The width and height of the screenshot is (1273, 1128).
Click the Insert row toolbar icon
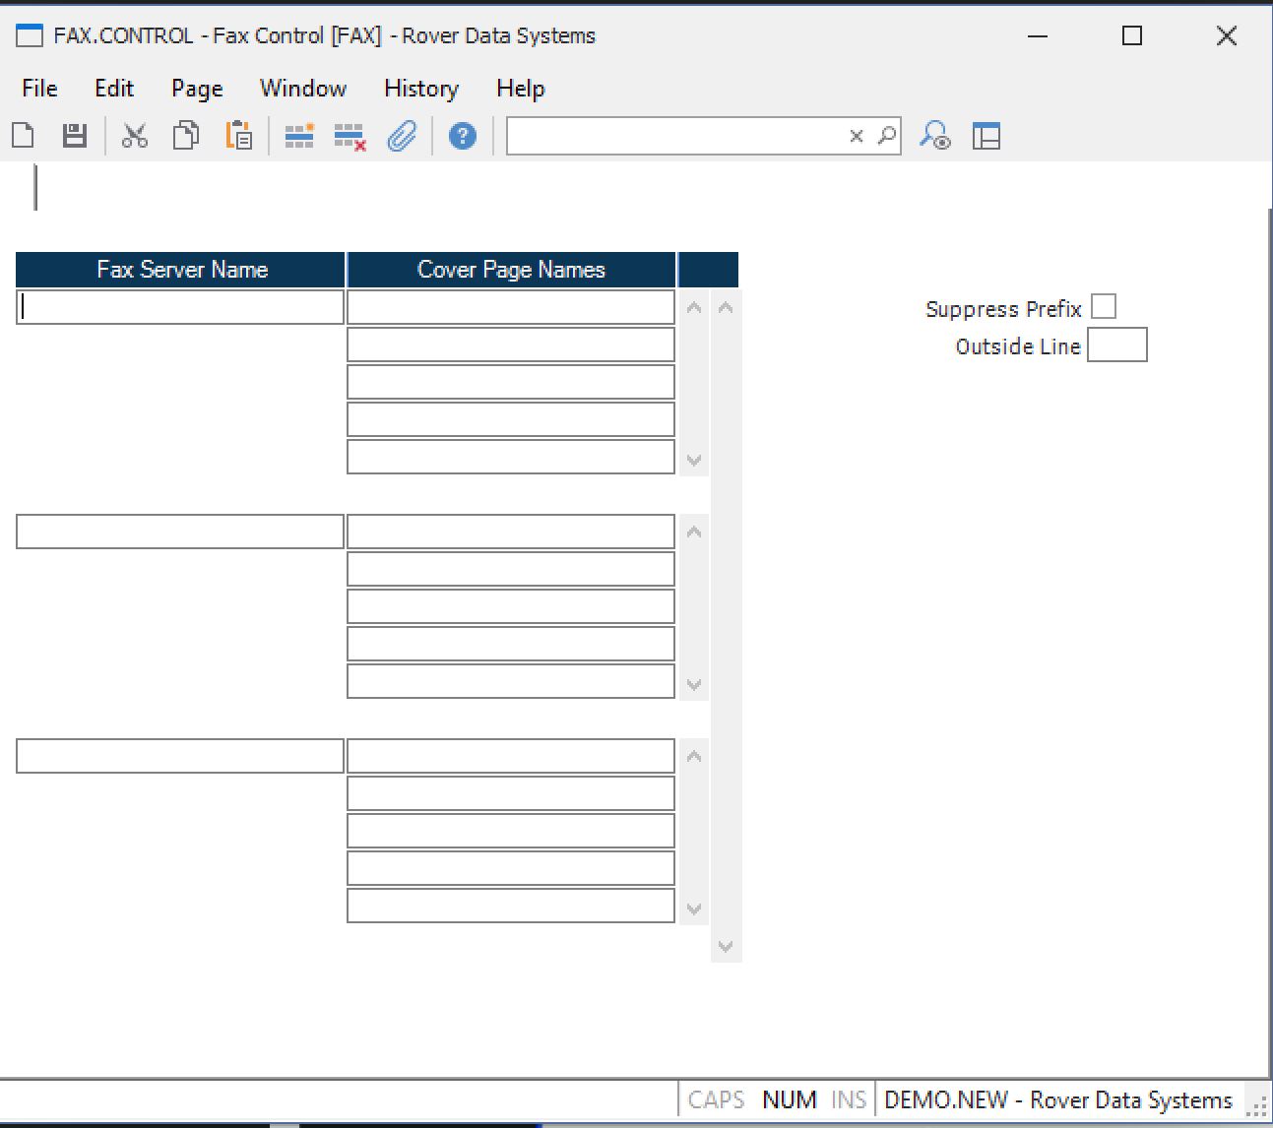(298, 136)
